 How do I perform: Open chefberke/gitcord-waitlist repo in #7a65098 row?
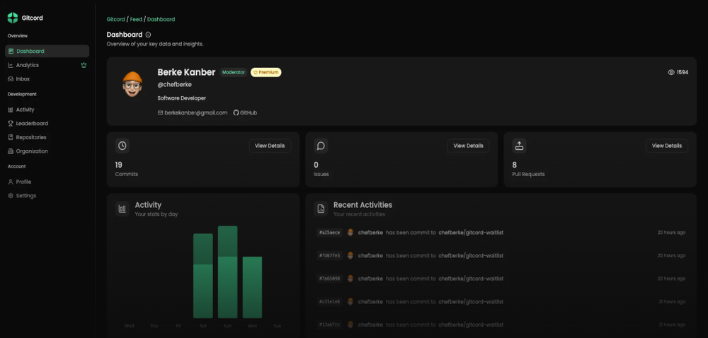(471, 279)
